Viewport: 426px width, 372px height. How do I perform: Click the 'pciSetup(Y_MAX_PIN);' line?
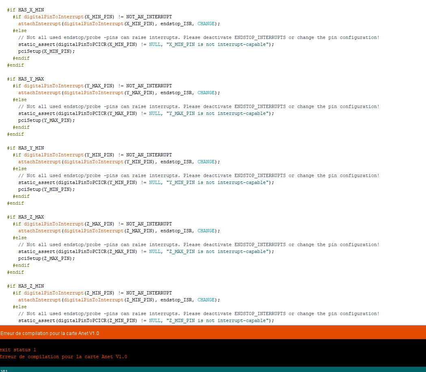tap(46, 121)
